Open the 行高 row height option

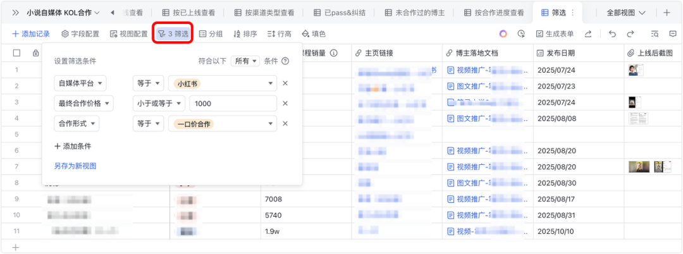coord(280,33)
